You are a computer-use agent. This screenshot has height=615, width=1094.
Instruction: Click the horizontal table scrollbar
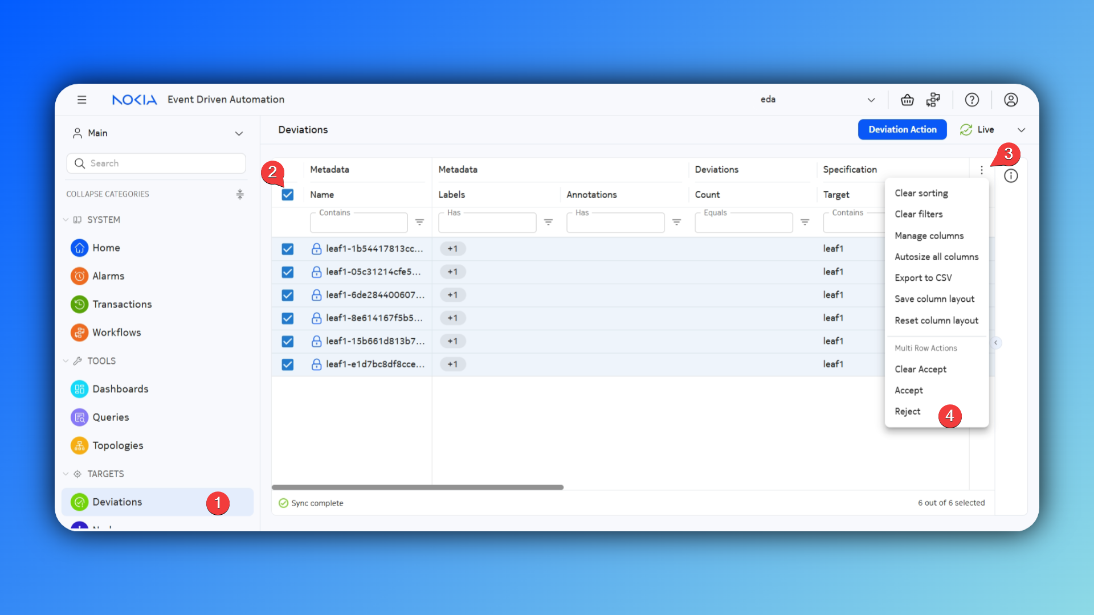click(417, 487)
